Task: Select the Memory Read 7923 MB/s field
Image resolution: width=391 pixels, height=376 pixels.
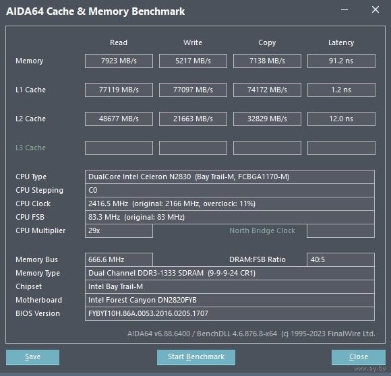Action: [x=119, y=61]
